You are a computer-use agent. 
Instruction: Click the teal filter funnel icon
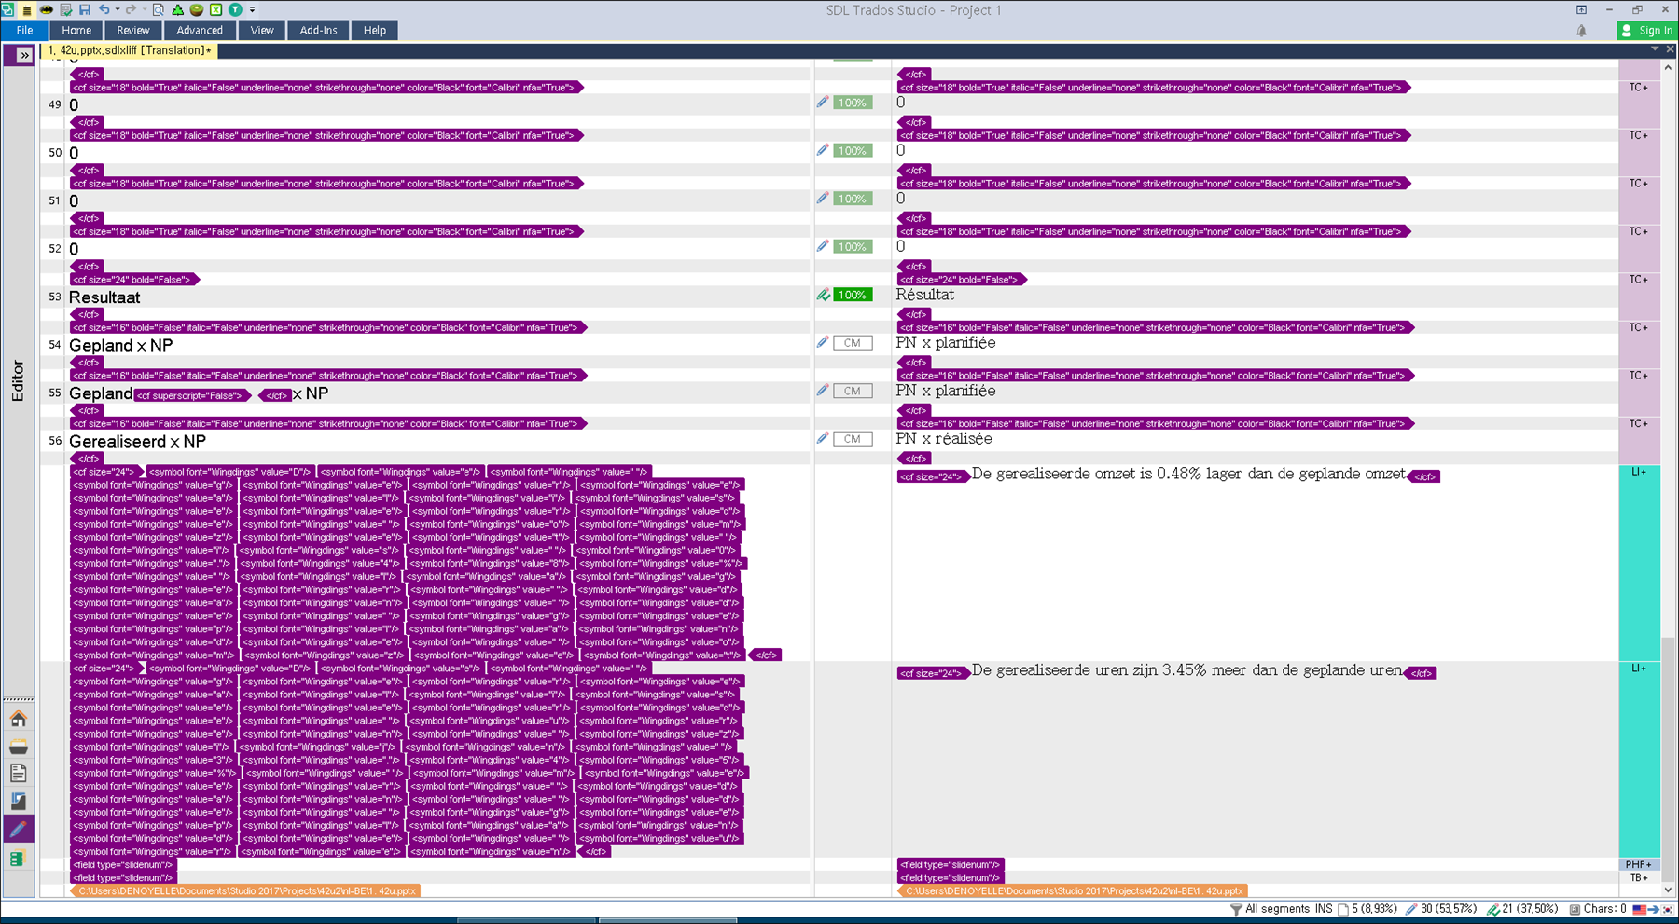[x=235, y=9]
